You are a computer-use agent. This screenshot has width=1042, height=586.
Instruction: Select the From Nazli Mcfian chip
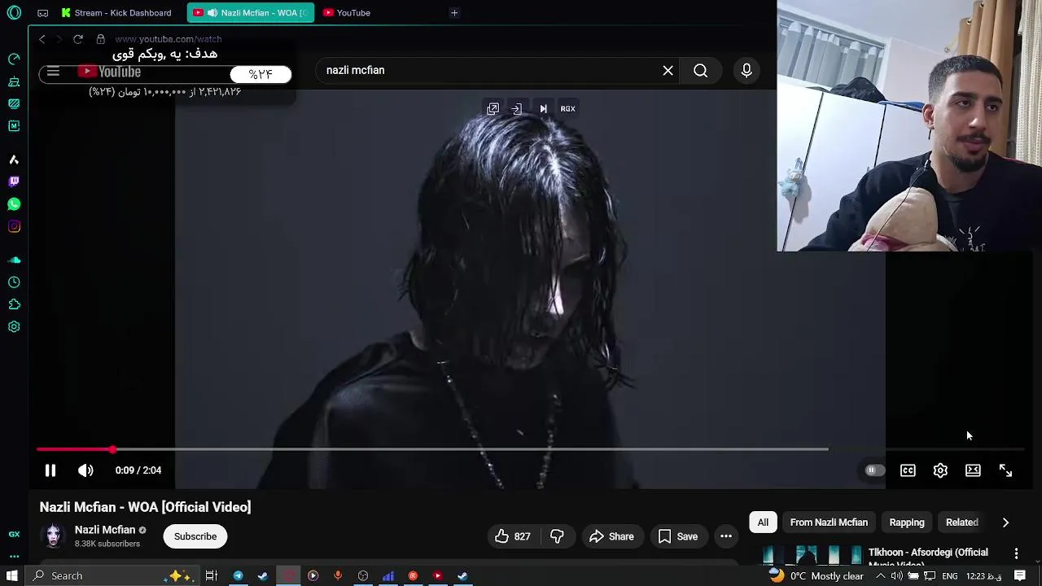click(x=829, y=523)
